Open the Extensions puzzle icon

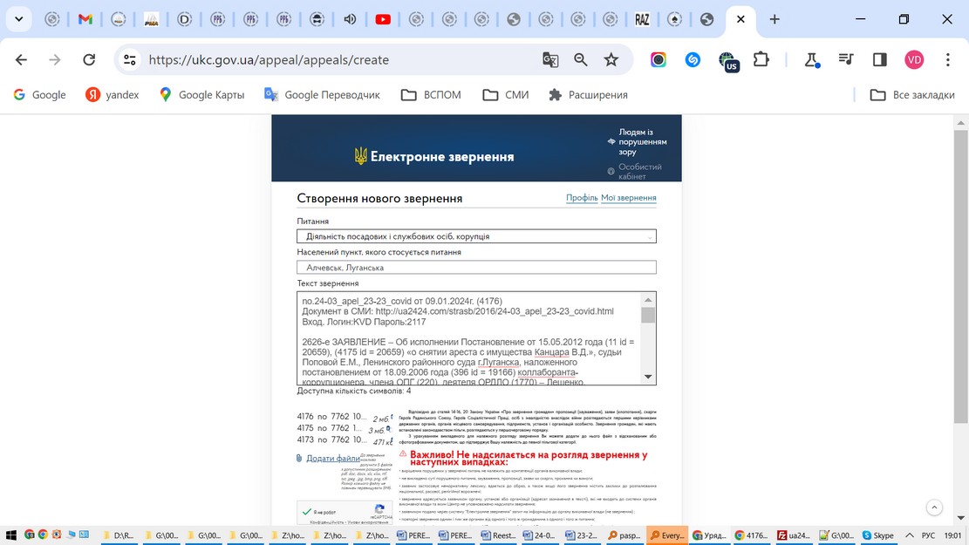click(761, 60)
